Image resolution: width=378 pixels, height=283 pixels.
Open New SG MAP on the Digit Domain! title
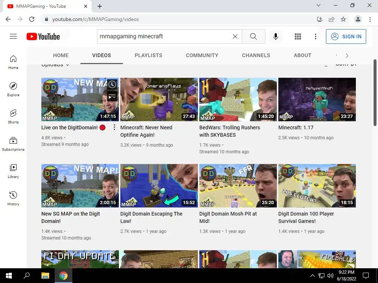tap(71, 217)
